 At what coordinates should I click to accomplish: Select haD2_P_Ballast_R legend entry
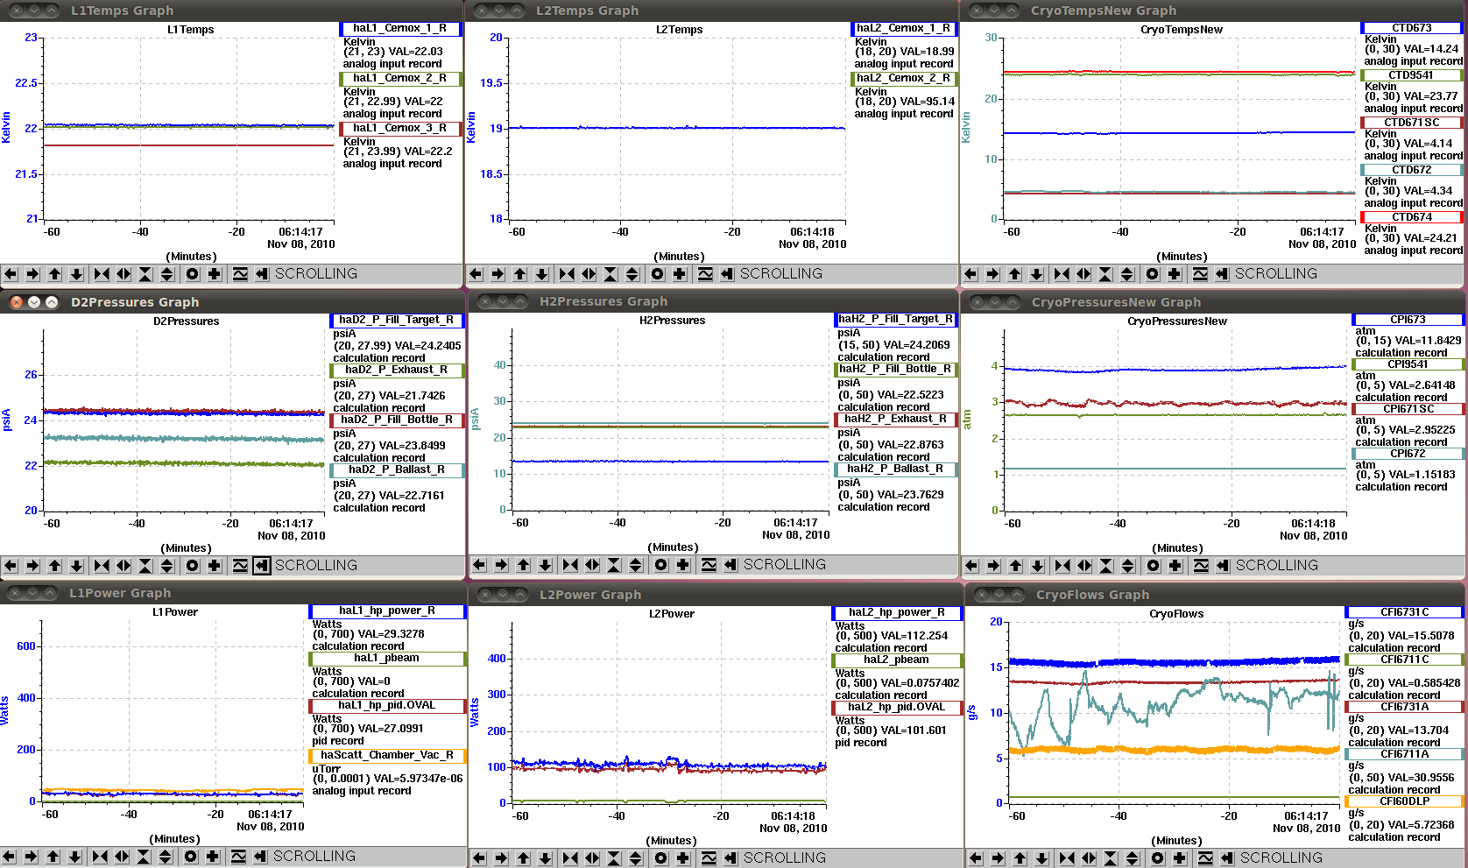tap(397, 470)
